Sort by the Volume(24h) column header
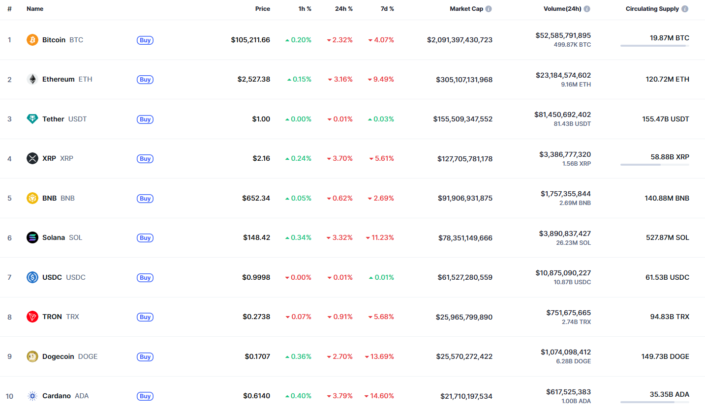The height and width of the screenshot is (412, 705). point(562,9)
